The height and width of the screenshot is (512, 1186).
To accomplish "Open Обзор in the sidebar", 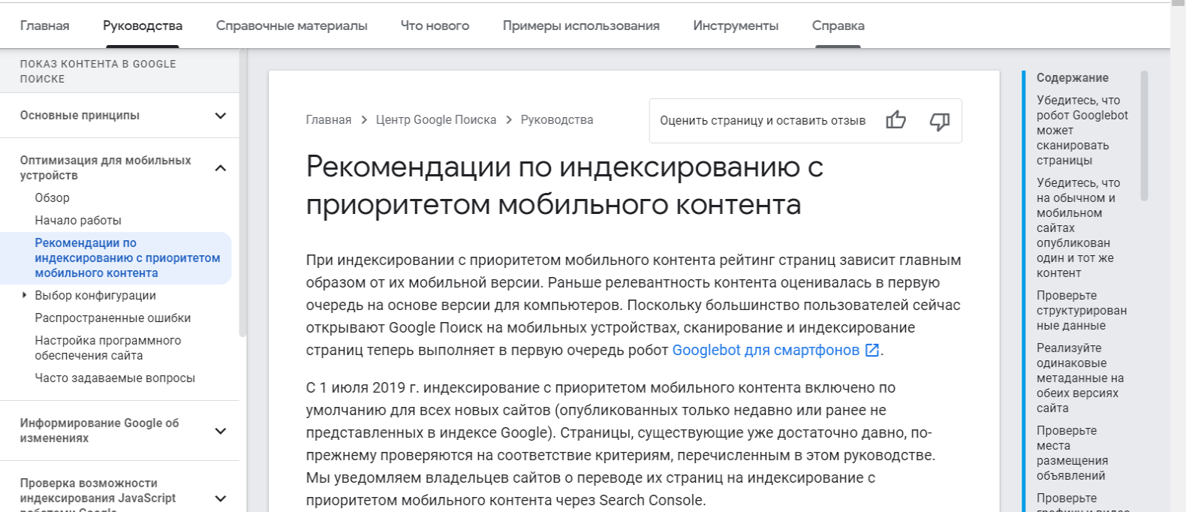I will pos(52,198).
